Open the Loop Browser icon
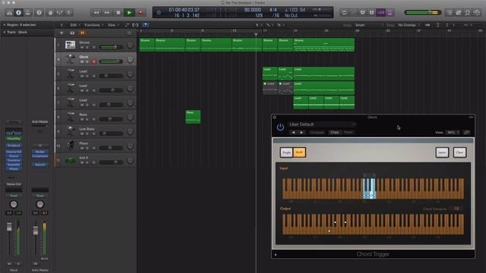The height and width of the screenshot is (273, 486). coord(468,13)
